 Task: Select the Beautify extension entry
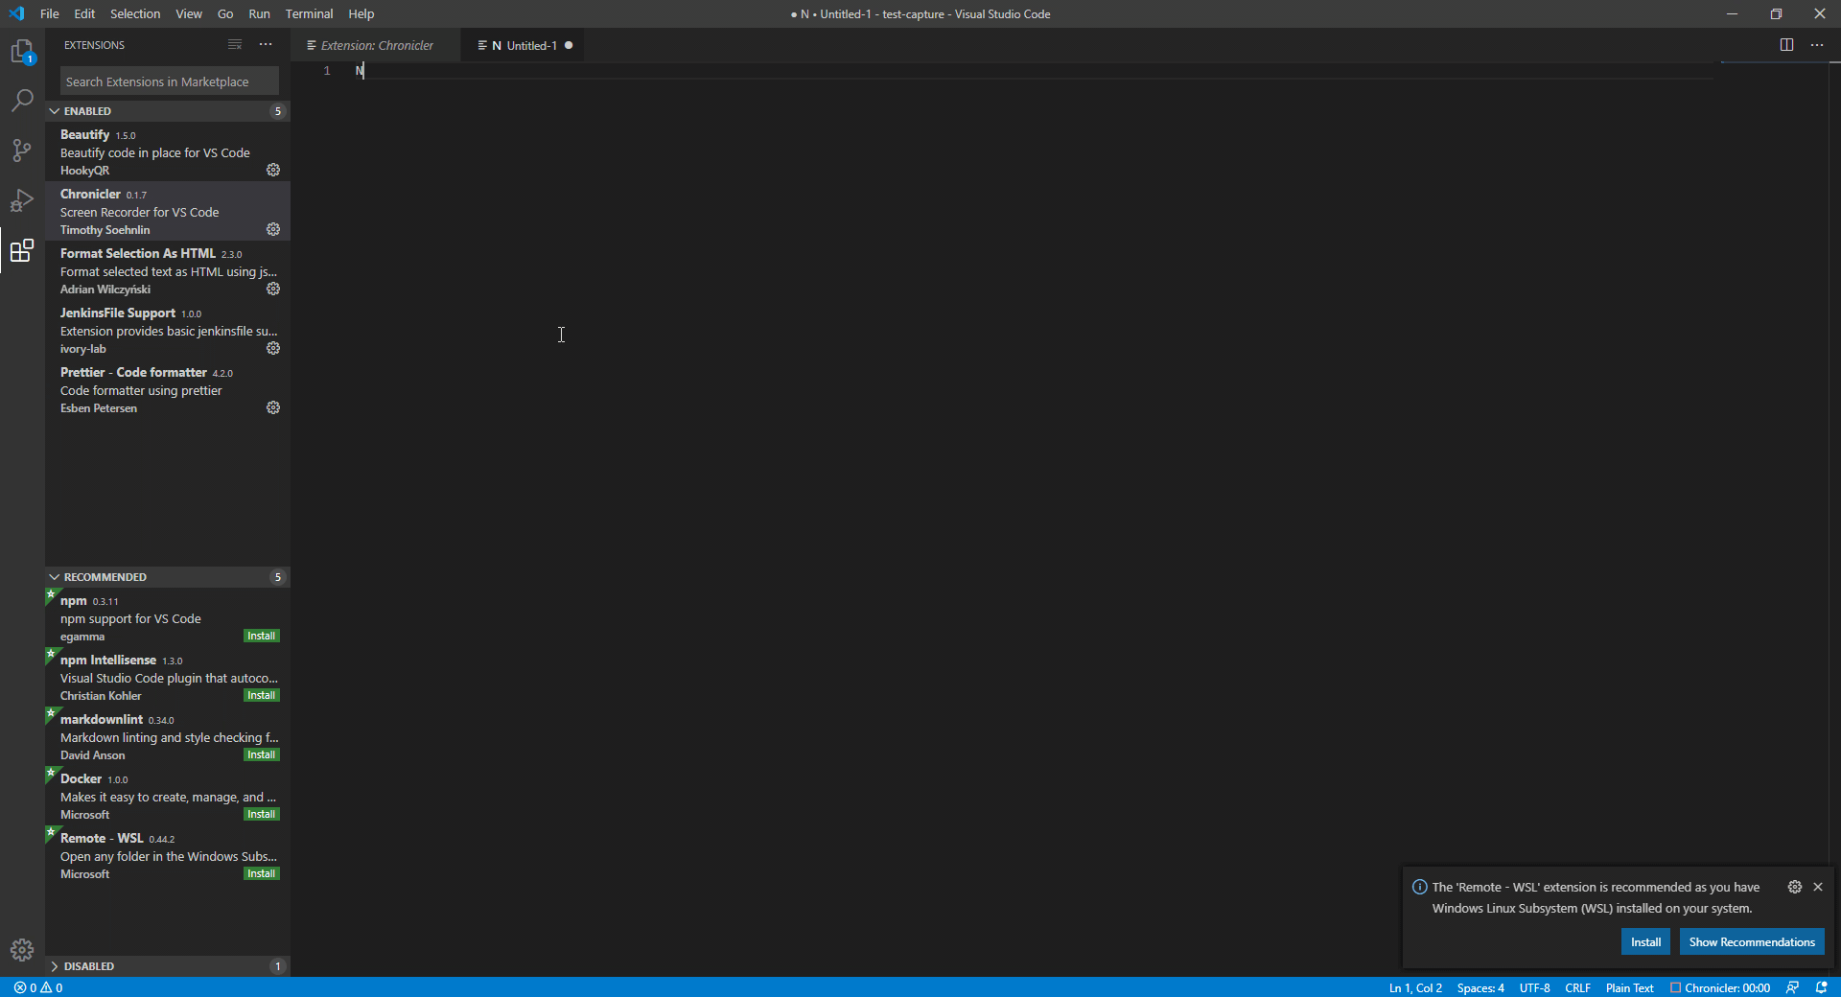click(168, 151)
